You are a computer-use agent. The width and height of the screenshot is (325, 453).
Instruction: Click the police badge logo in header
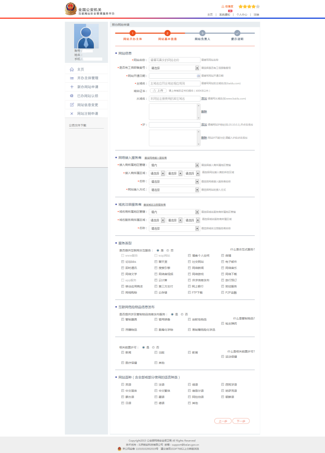pyautogui.click(x=70, y=9)
